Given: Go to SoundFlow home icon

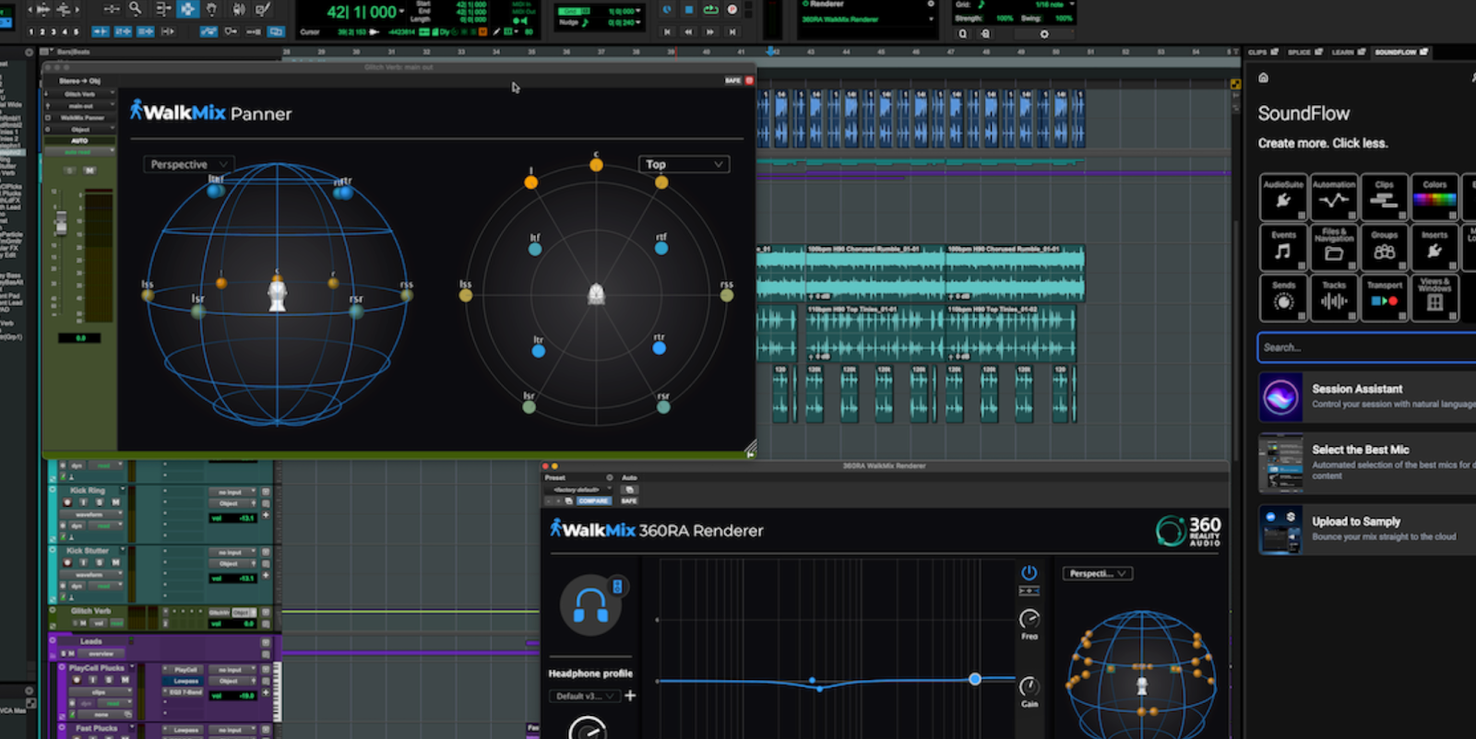Looking at the screenshot, I should coord(1264,78).
